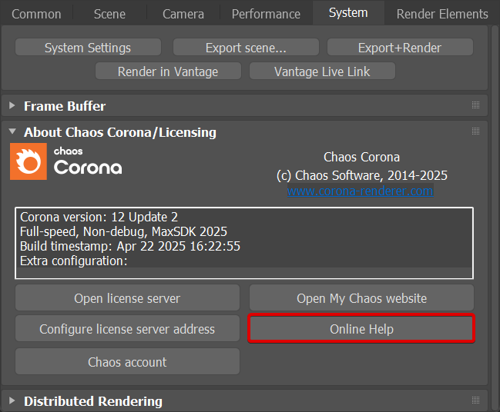
Task: Click the Open license server button
Action: point(127,297)
